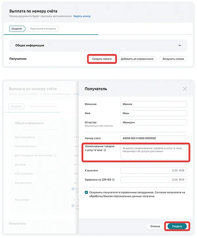Viewport: 197px width, 238px height.
Task: Open the Подписание и отправка tab
Action: [x=43, y=29]
